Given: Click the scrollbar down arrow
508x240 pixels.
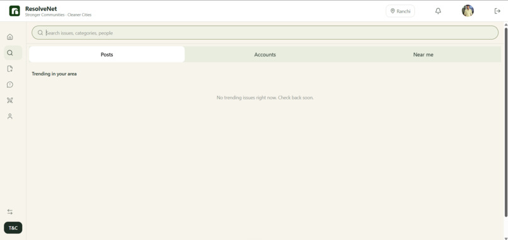Looking at the screenshot, I should click(505, 238).
